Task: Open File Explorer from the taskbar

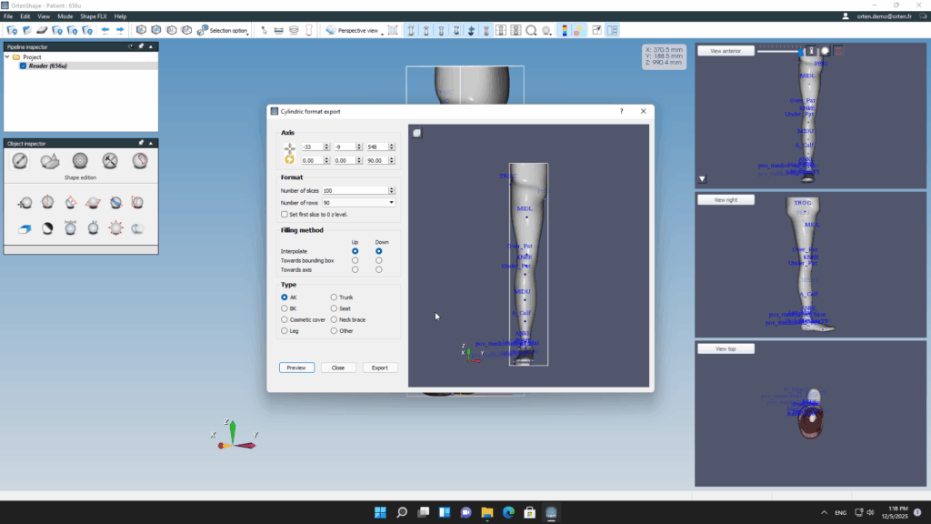Action: pyautogui.click(x=486, y=513)
